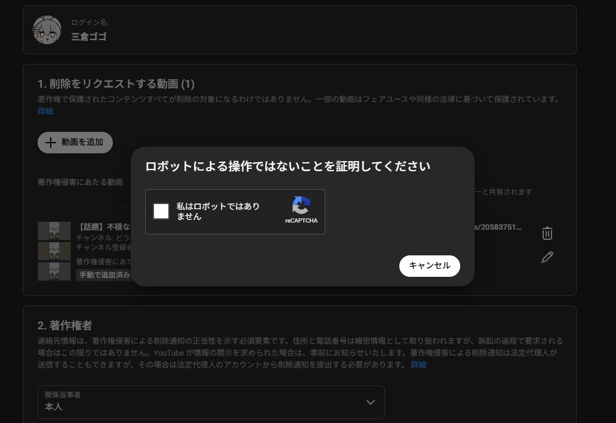
Task: Click the trash icon to delete video
Action: coord(547,233)
